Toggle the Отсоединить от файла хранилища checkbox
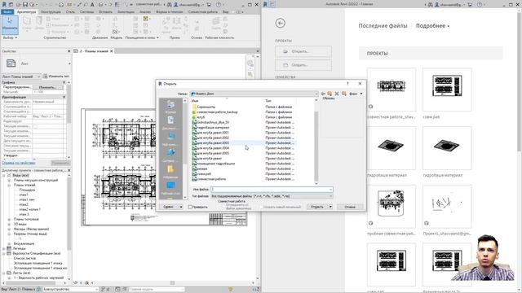Screen dimensions: 522x293 pyautogui.click(x=223, y=207)
